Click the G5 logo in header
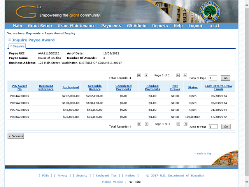249x187 pixels. click(27, 11)
